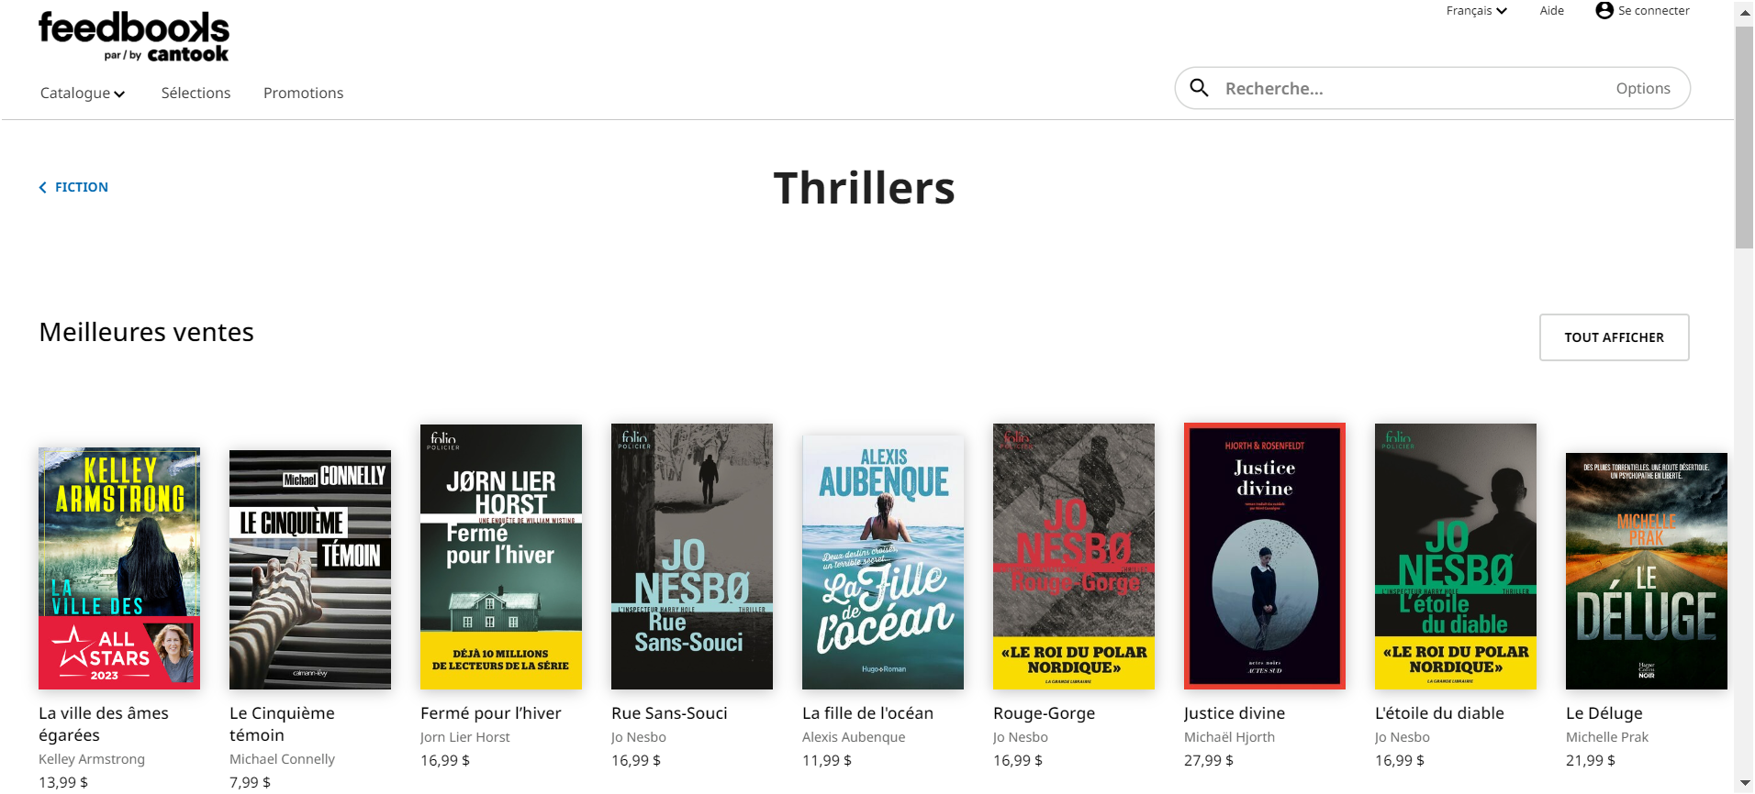
Task: Open the Français language dropdown
Action: click(1476, 11)
